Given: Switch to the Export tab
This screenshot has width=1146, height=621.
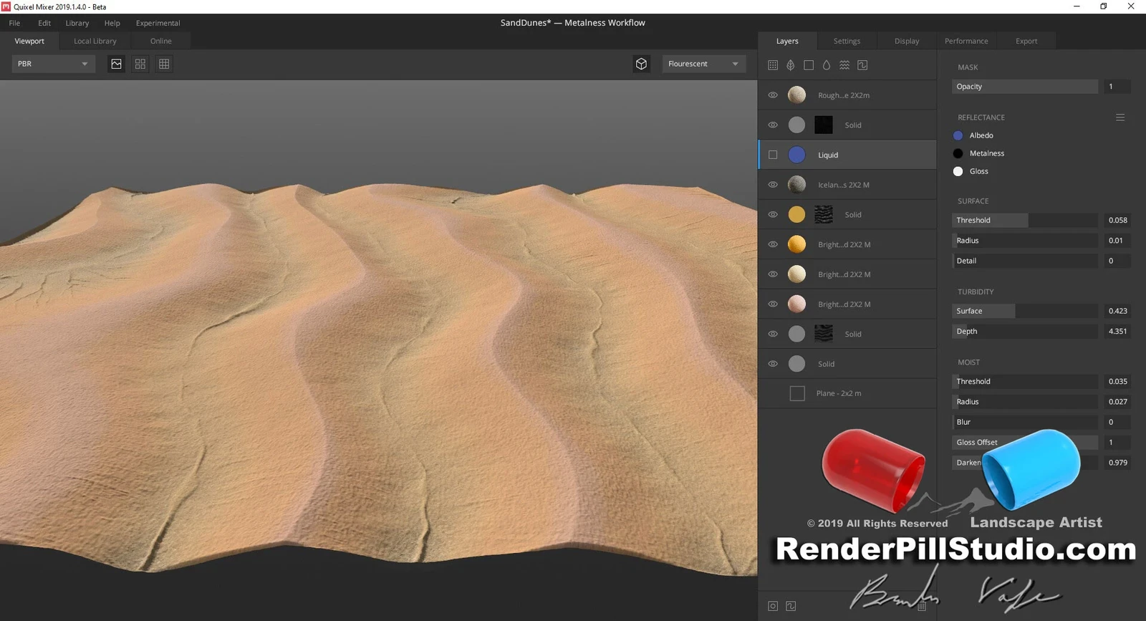Looking at the screenshot, I should coord(1026,41).
